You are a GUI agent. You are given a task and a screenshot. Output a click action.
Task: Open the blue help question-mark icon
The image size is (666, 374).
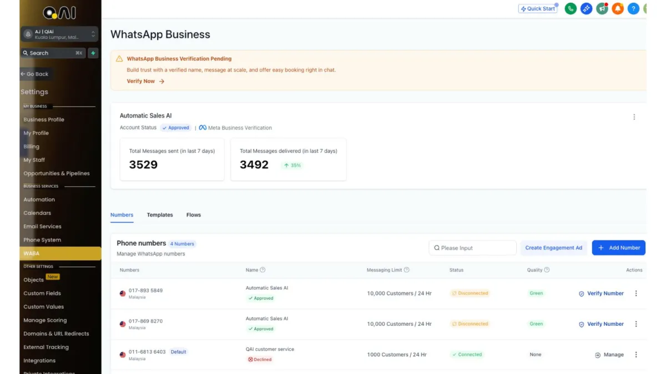pyautogui.click(x=633, y=9)
